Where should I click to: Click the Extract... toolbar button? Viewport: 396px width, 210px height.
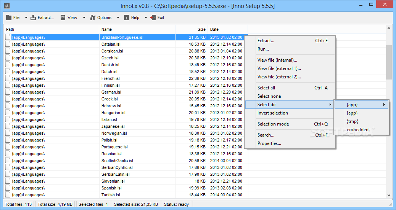point(42,17)
